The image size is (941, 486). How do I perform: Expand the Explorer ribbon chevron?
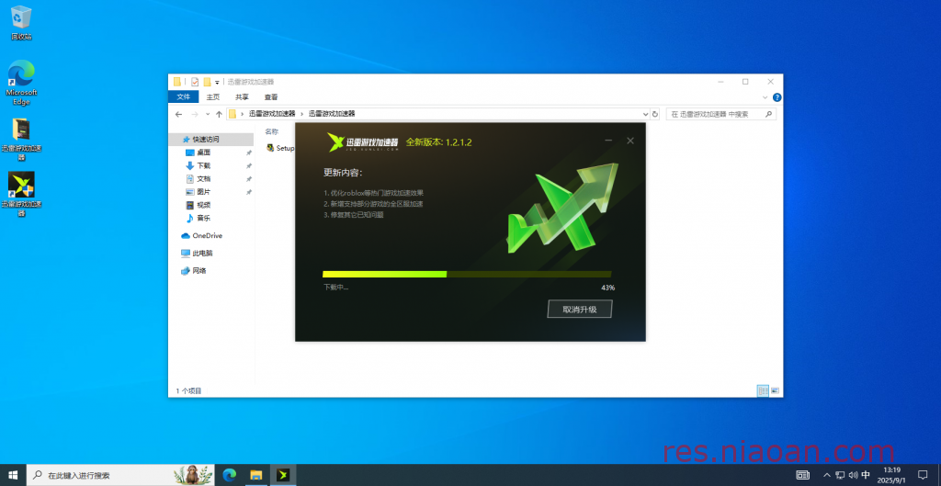pos(765,97)
